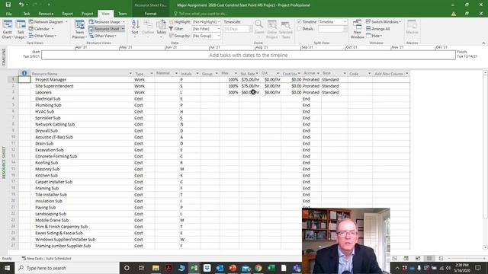Expand the Timeline split view dropdown
488x274 pixels.
point(345,22)
